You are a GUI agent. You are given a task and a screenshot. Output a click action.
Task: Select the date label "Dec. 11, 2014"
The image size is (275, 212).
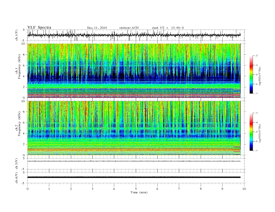[97, 28]
